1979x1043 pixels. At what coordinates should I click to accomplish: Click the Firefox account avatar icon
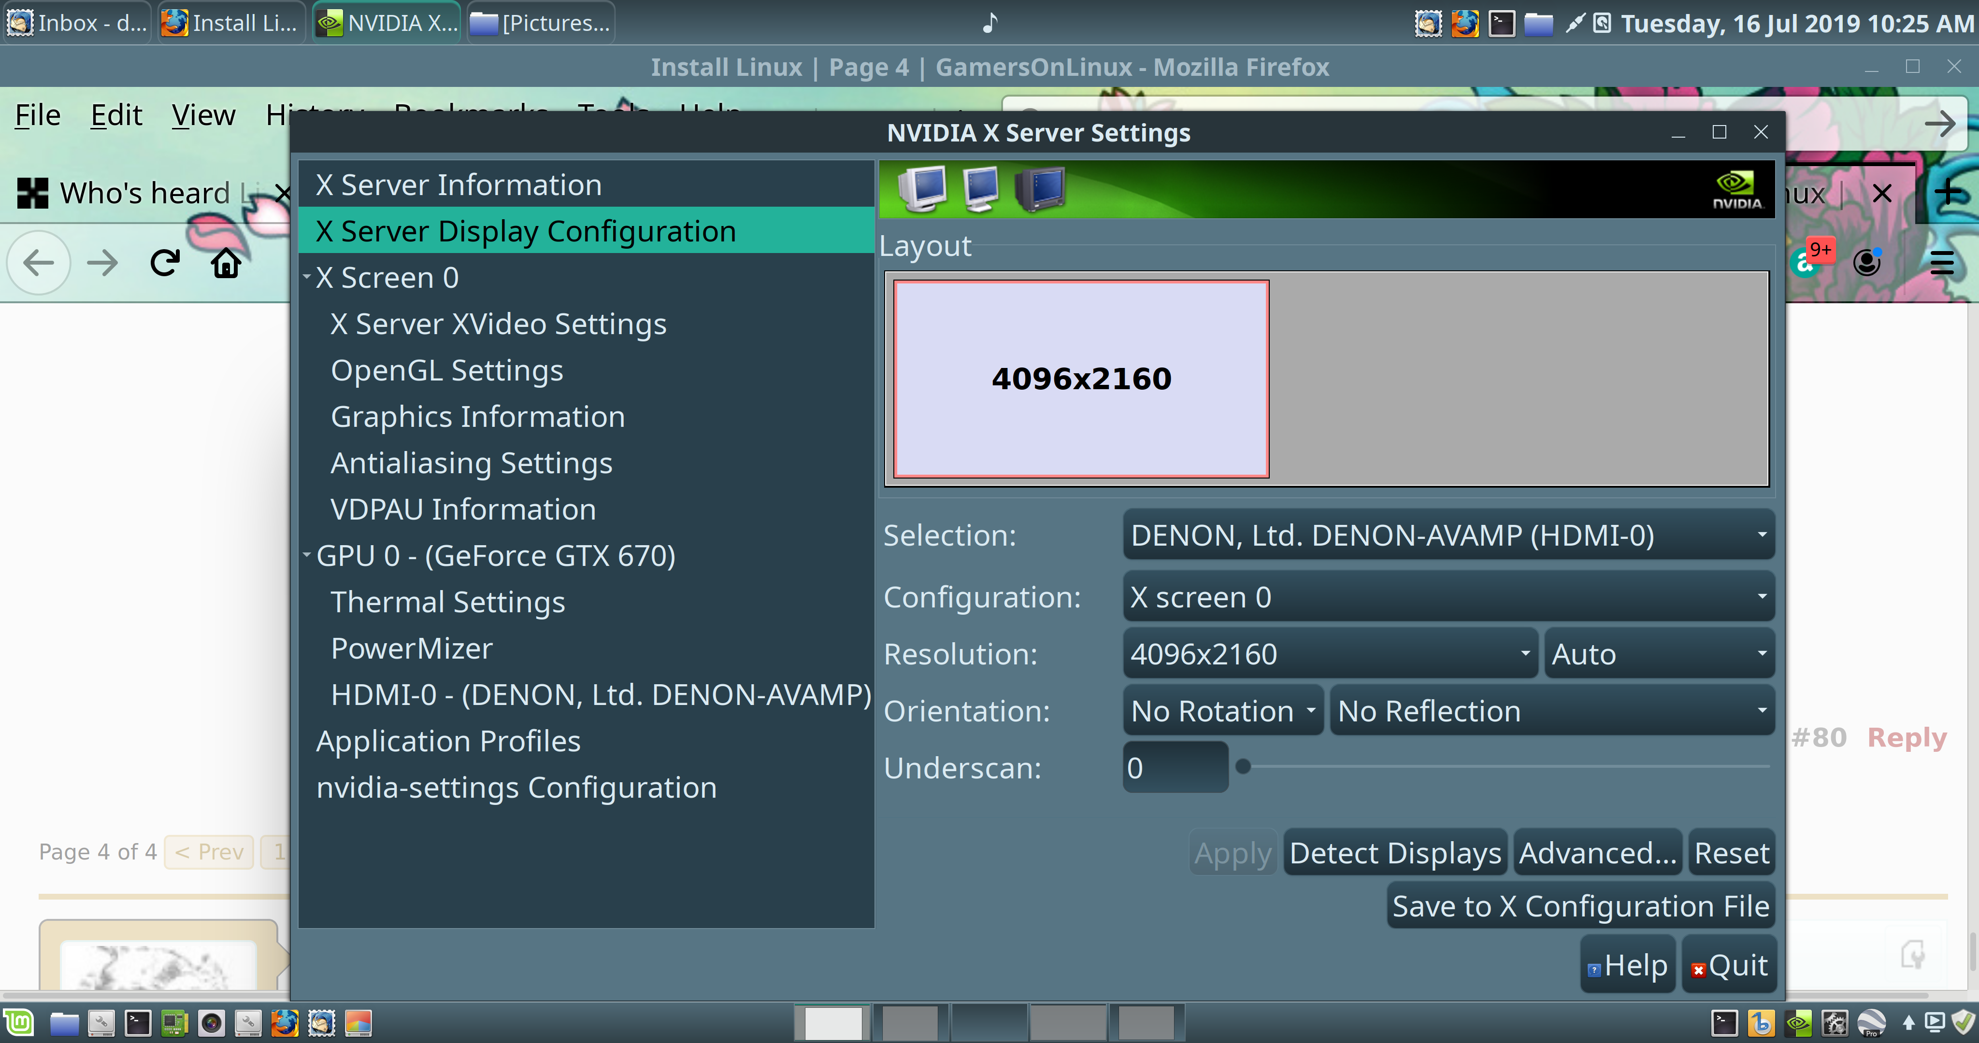pos(1867,263)
